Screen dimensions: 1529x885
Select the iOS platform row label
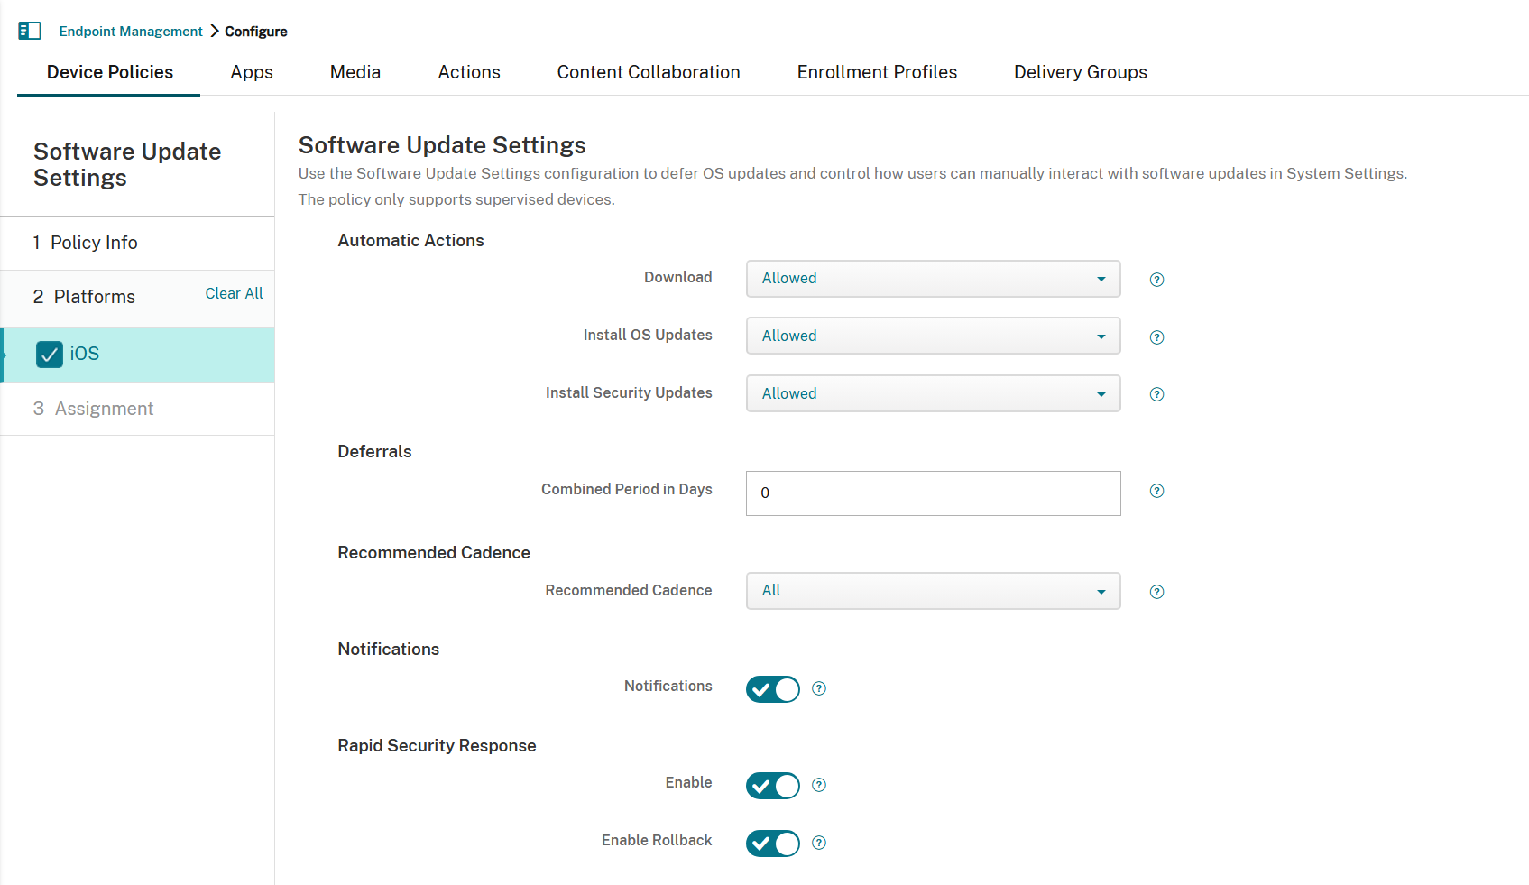coord(85,354)
